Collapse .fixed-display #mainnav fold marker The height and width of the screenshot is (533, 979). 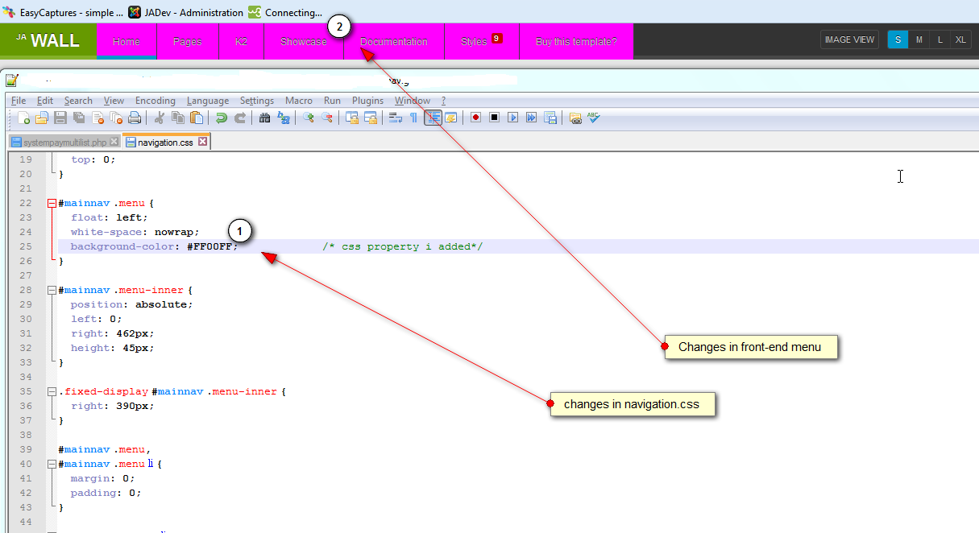click(52, 391)
